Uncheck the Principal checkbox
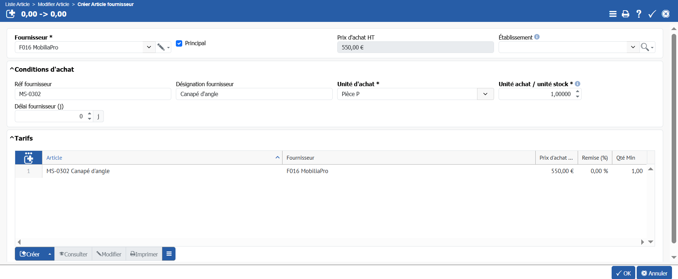Image resolution: width=678 pixels, height=279 pixels. coord(179,43)
